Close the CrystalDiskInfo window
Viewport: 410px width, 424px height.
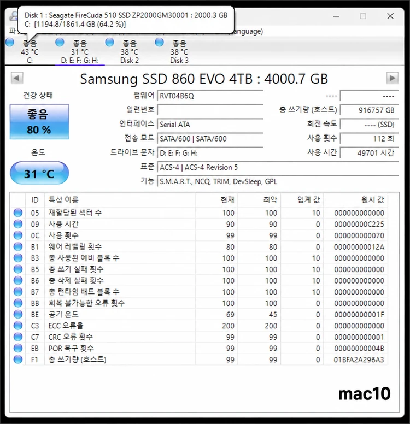[390, 16]
